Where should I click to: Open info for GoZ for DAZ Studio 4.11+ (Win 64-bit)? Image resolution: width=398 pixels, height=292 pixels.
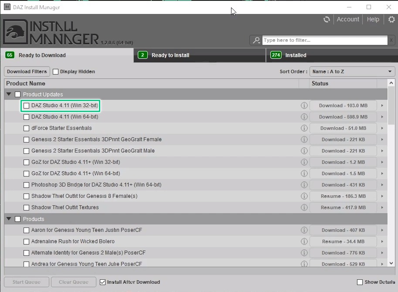point(304,173)
